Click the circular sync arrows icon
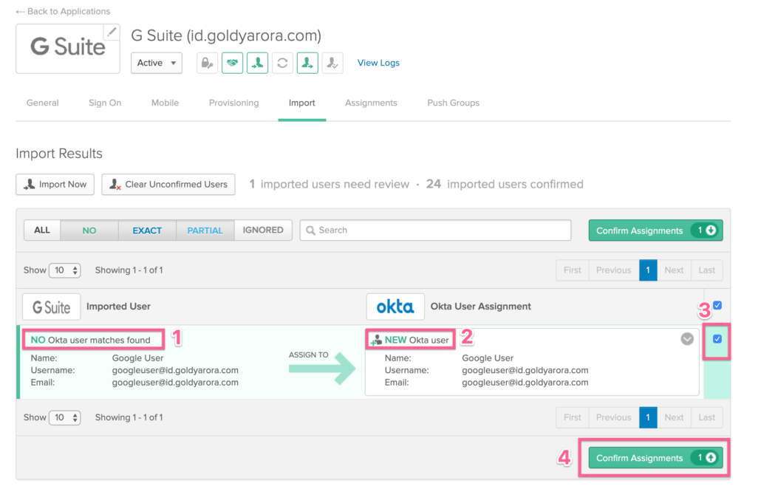Image resolution: width=761 pixels, height=489 pixels. pos(282,63)
